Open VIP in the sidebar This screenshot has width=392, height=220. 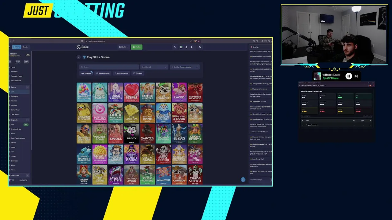tap(13, 180)
